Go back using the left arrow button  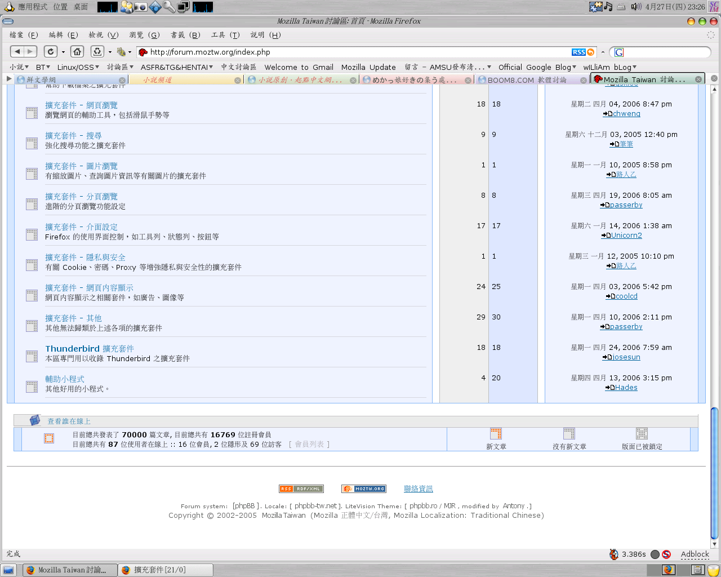[17, 51]
